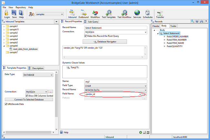Screen dimensions: 210x140
Task: Click the WHERE clause query text area
Action: click(x=103, y=51)
